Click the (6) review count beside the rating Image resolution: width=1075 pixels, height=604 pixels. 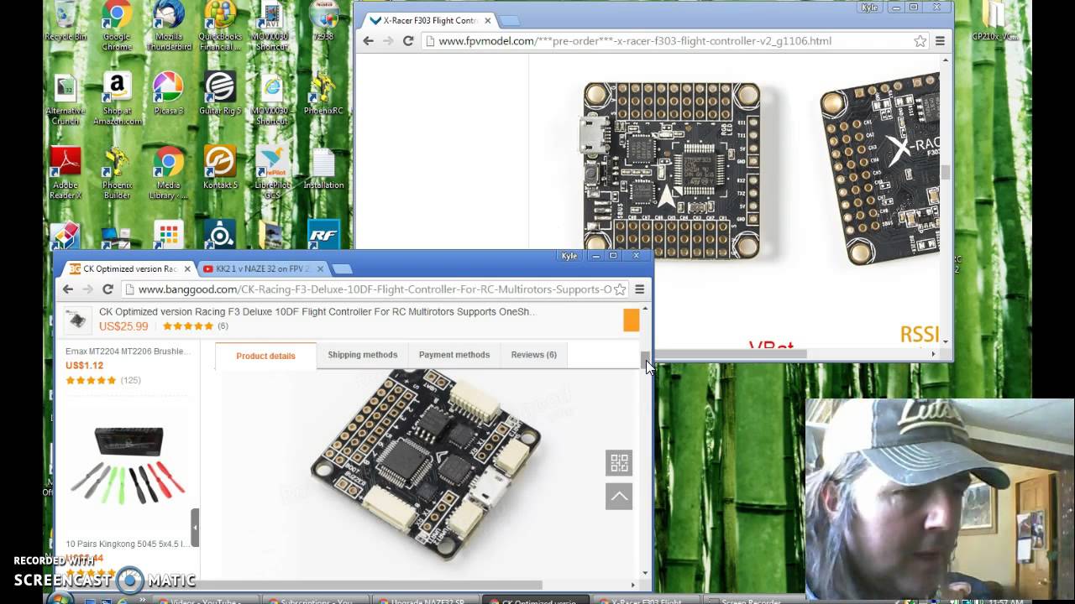223,326
